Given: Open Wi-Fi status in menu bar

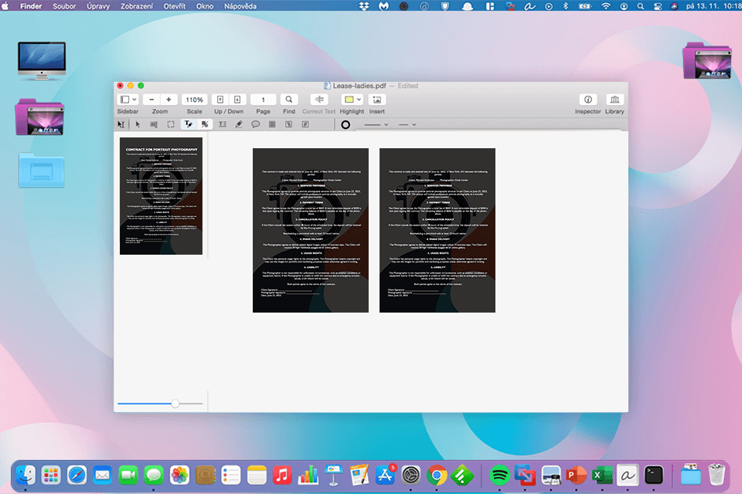Looking at the screenshot, I should click(x=606, y=6).
